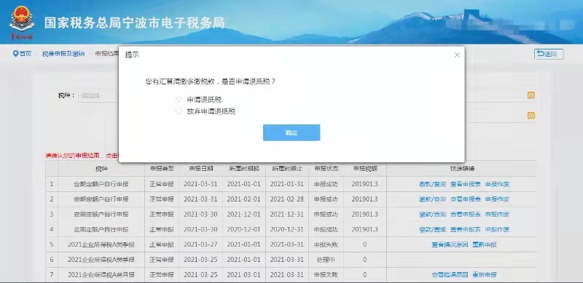Click 重新申报 in row 7
Screen dimensions: 583x283
pos(485,275)
